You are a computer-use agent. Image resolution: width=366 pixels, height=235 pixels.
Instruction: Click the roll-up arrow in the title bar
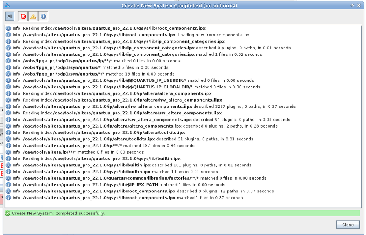[x=352, y=5]
